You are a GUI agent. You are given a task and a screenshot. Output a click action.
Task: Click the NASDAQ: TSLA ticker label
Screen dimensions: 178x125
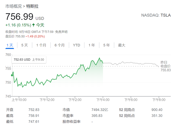click(156, 15)
